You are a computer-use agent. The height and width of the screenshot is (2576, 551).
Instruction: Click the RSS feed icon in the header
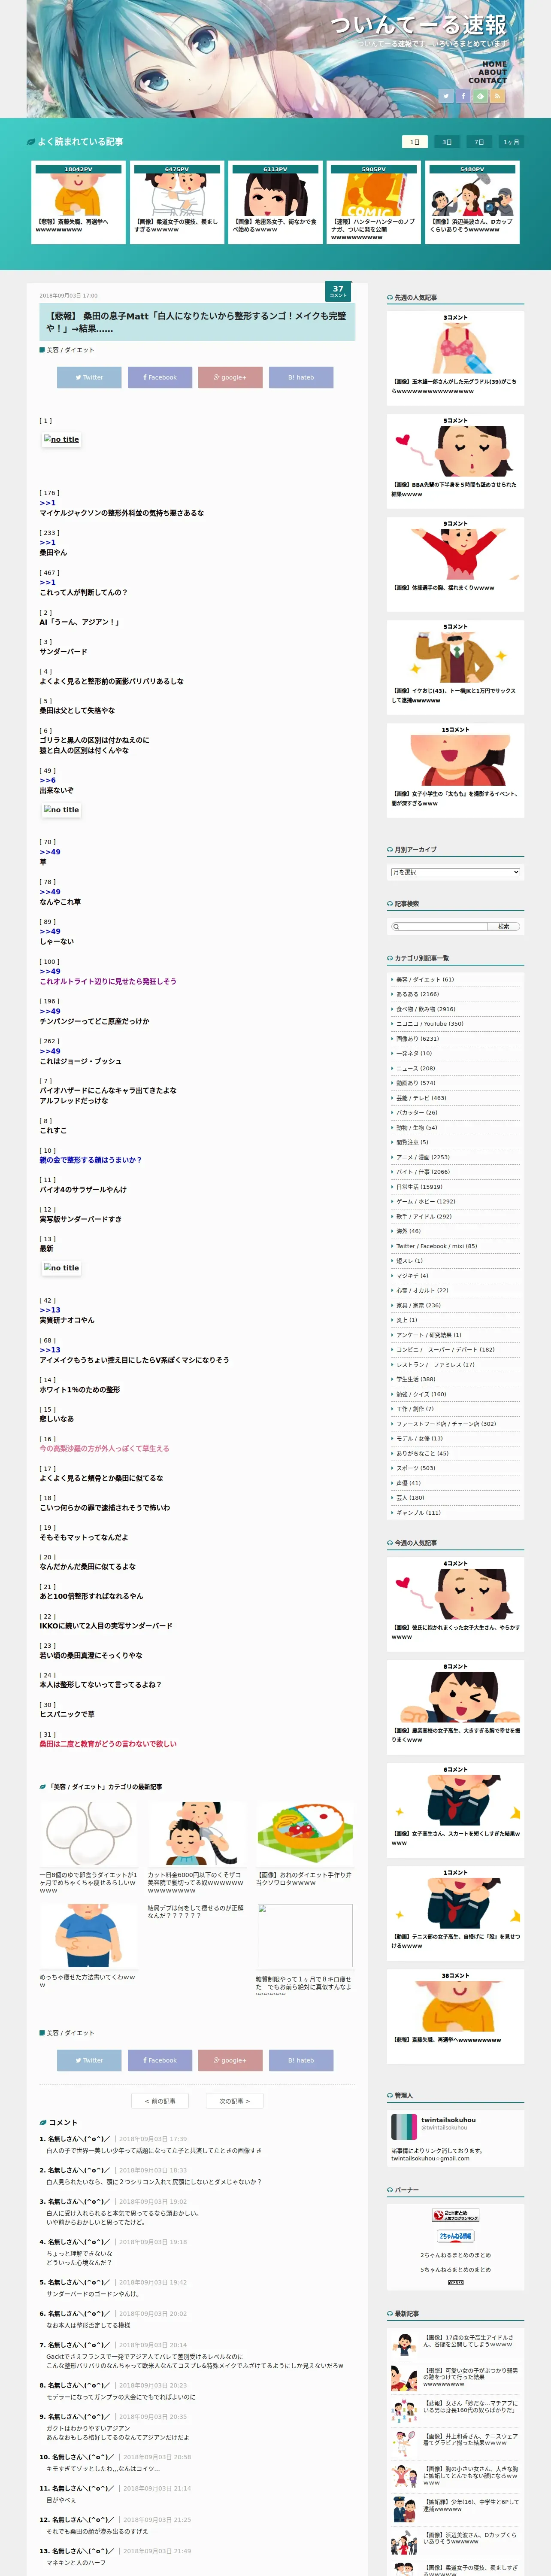(497, 96)
